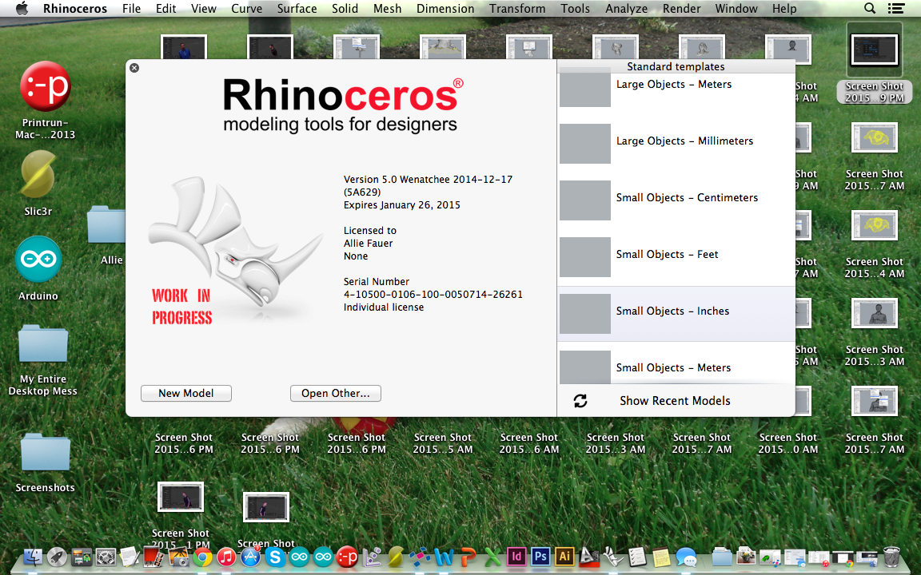Screen dimensions: 921x575
Task: Click the Rhinoceros icon in the Dock
Action: pyautogui.click(x=613, y=557)
